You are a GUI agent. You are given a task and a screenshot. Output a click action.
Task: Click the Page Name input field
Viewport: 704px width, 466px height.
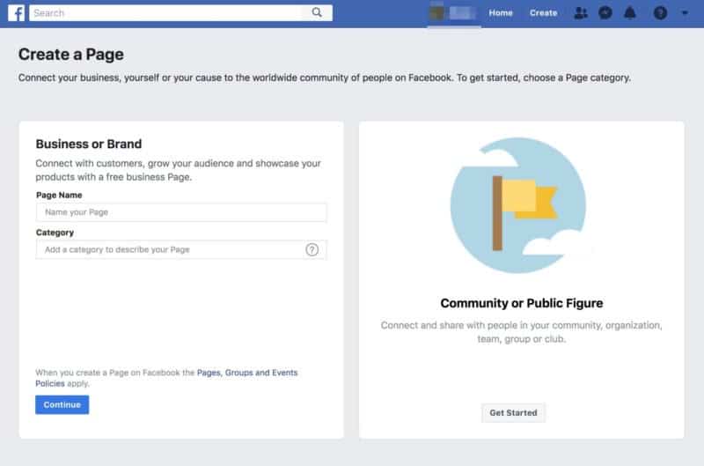tap(181, 212)
